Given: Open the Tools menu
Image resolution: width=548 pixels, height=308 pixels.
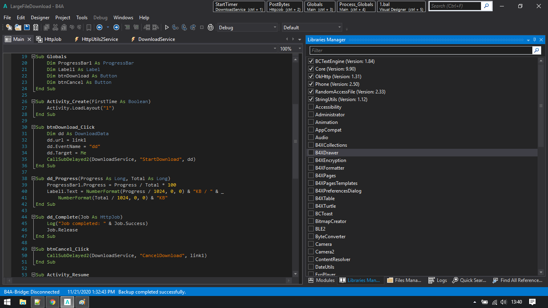Looking at the screenshot, I should (82, 18).
